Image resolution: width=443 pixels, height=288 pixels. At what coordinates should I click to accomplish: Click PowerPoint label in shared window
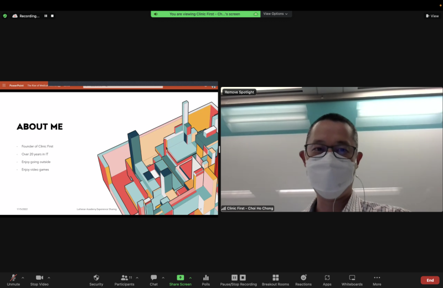[x=17, y=85]
